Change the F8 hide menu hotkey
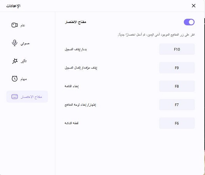This screenshot has width=205, height=175. (x=177, y=86)
